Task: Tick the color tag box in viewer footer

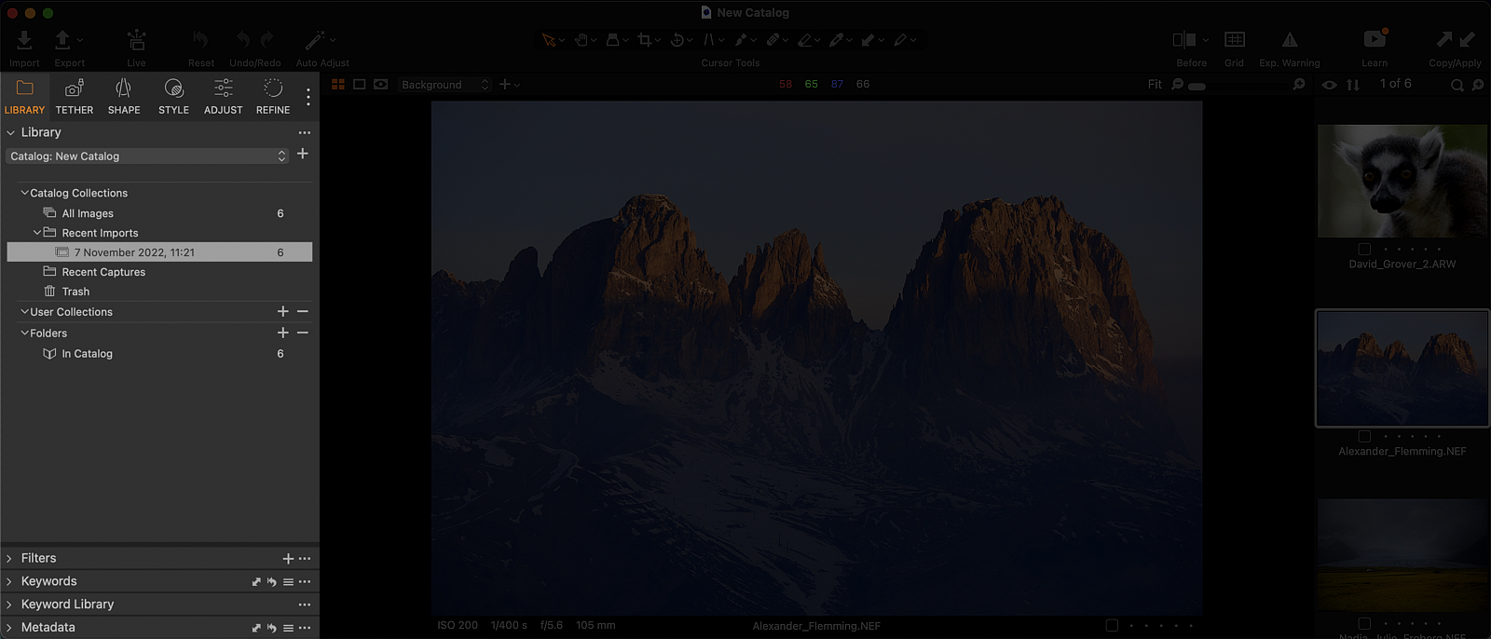Action: point(1112,625)
